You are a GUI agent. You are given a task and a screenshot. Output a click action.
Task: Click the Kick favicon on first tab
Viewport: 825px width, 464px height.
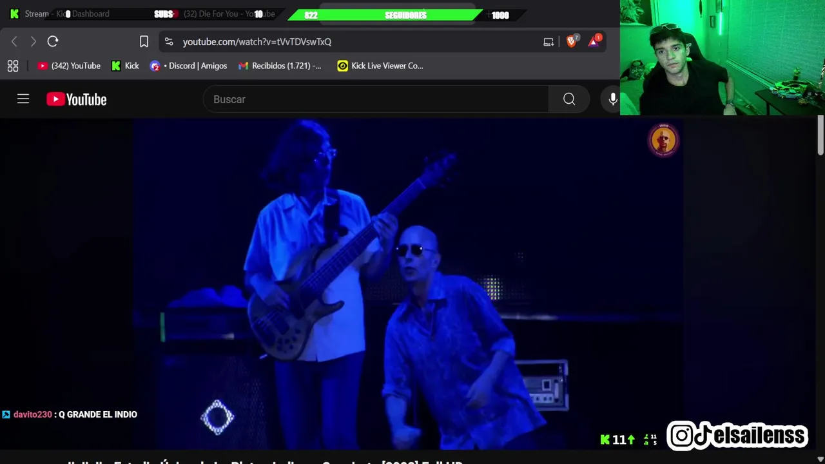pyautogui.click(x=14, y=14)
